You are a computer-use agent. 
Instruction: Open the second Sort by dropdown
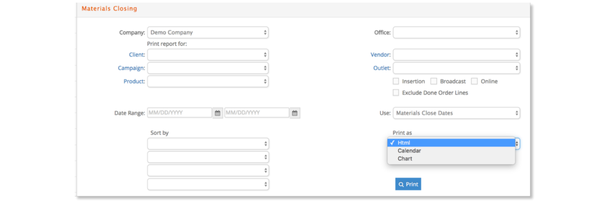(x=208, y=157)
